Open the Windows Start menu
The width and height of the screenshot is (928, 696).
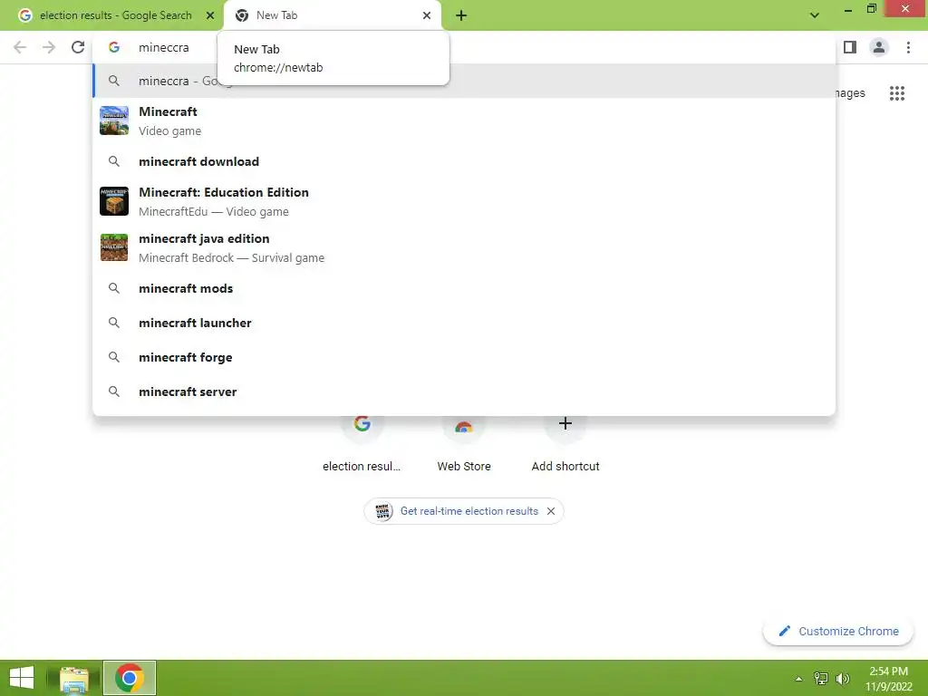22,678
